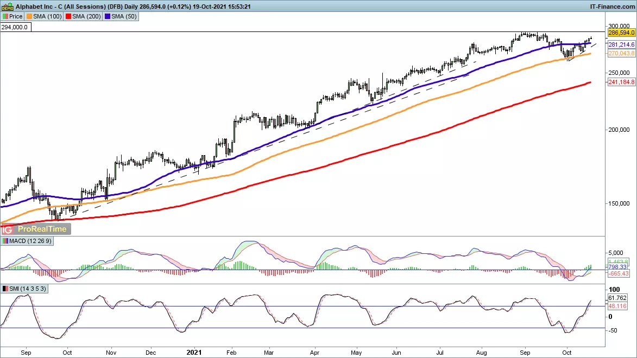Image resolution: width=637 pixels, height=358 pixels.
Task: Click the 281,214.6 SMA 50 value tag
Action: 622,44
